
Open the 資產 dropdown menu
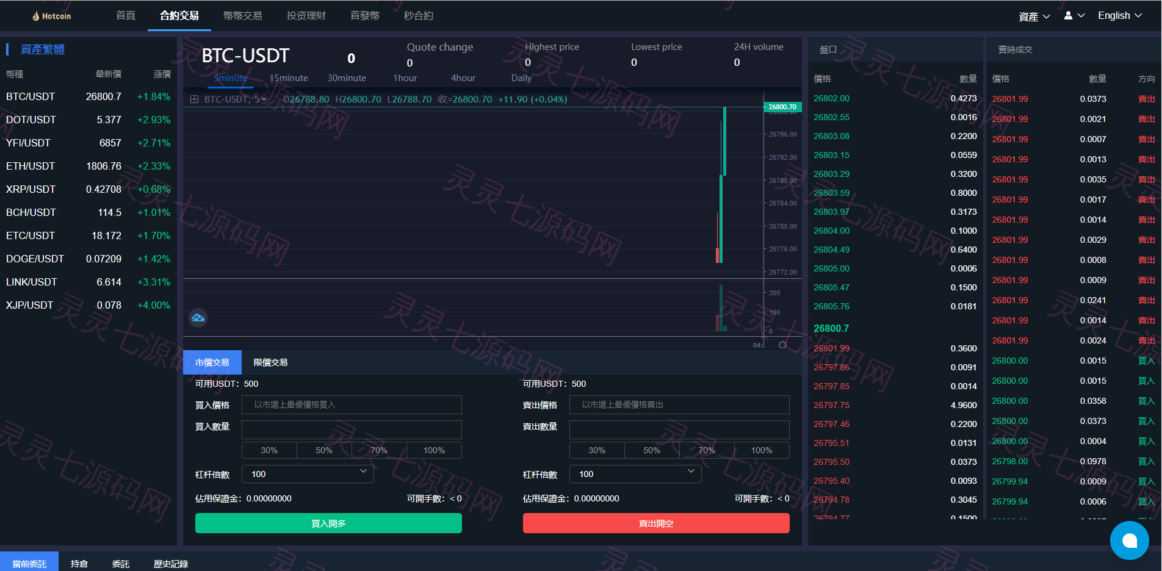pyautogui.click(x=1034, y=16)
